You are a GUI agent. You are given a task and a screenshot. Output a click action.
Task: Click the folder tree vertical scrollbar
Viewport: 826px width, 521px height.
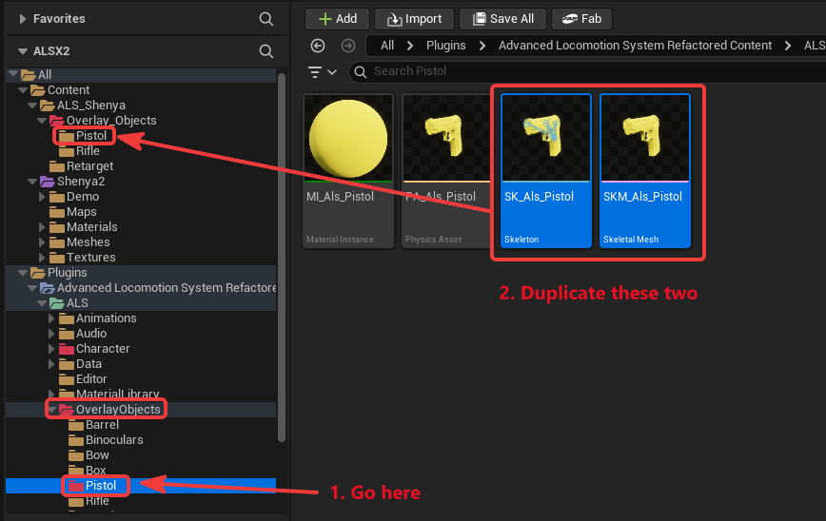(282, 258)
